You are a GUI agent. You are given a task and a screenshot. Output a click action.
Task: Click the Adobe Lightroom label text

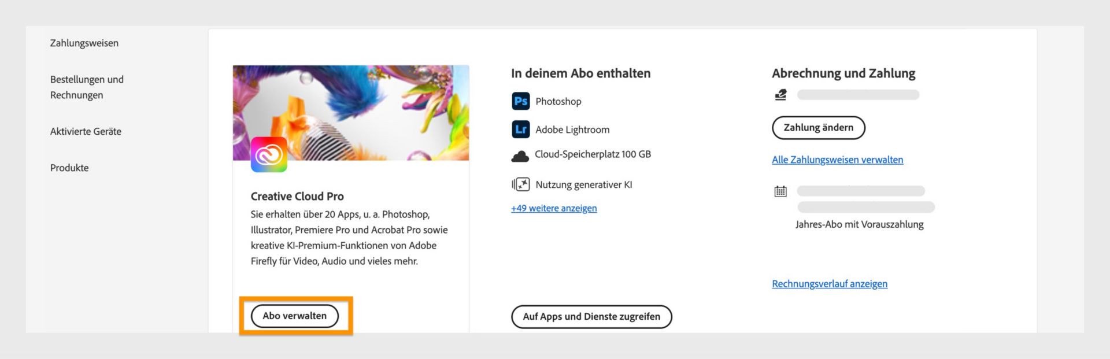point(572,129)
